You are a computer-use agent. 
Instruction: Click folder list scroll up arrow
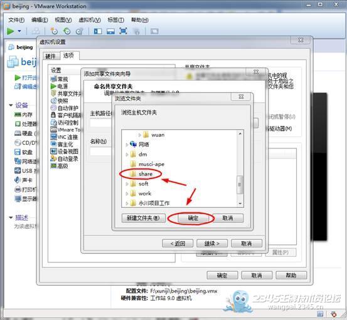click(240, 133)
